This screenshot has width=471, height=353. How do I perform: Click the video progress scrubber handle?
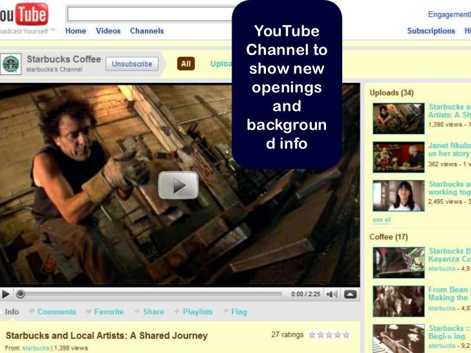pos(20,294)
